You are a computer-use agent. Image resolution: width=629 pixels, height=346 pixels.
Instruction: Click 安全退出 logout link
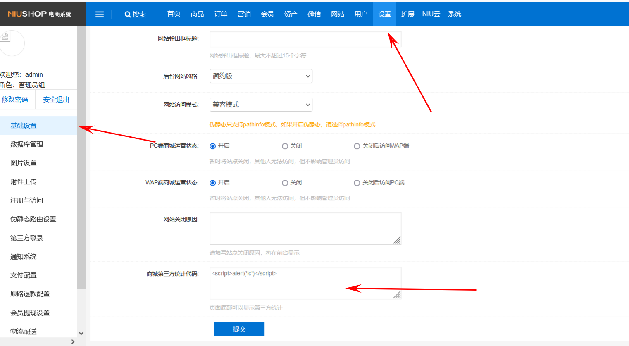tap(56, 100)
